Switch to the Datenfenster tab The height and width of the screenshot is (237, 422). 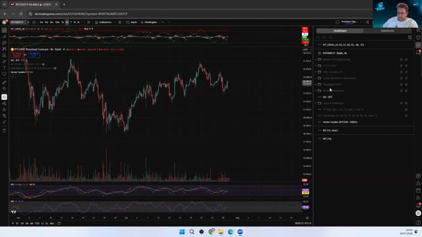point(388,31)
